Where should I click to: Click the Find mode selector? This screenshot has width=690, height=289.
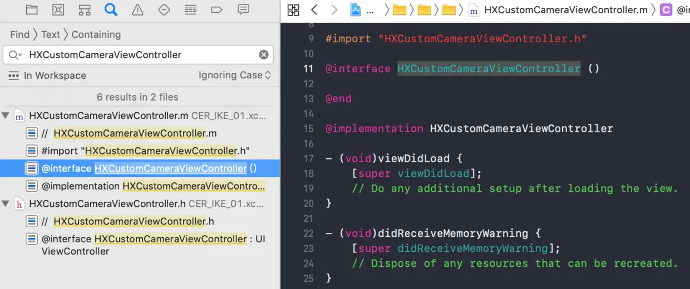tap(19, 34)
